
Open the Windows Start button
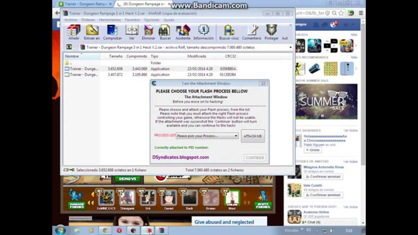pyautogui.click(x=60, y=230)
